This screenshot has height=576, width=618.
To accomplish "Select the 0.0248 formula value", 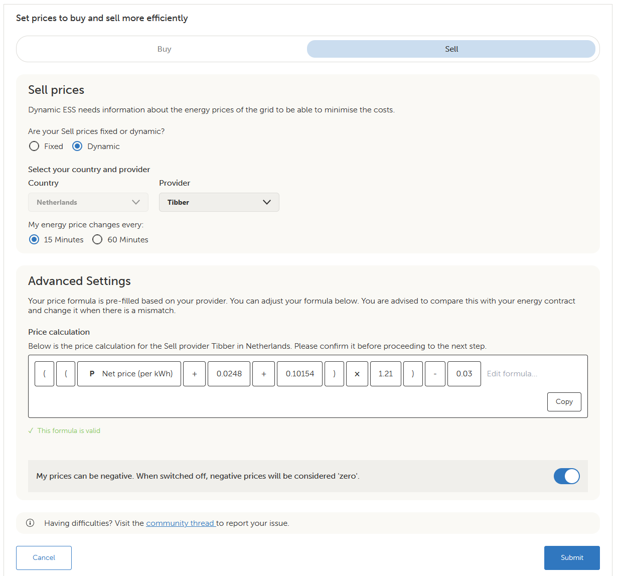I will [229, 374].
